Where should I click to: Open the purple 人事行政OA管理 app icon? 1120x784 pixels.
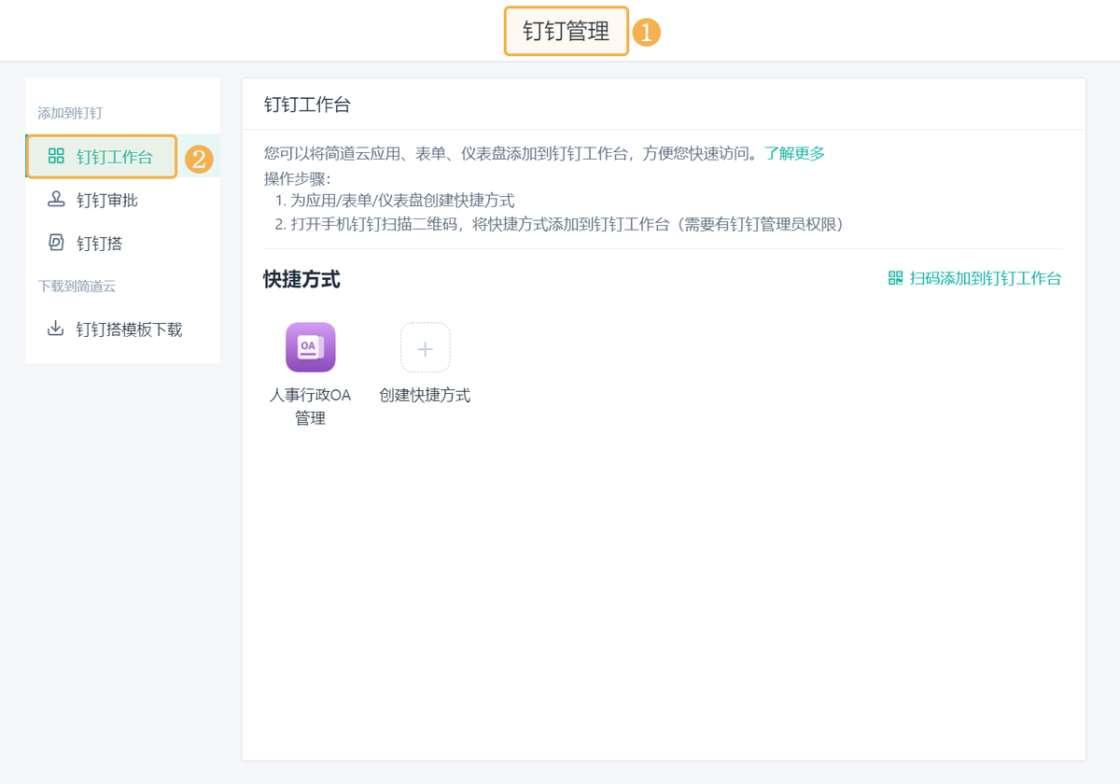click(310, 347)
